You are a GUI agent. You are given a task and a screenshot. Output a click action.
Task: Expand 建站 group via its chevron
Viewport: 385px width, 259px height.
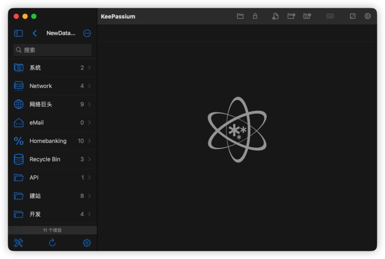[89, 196]
